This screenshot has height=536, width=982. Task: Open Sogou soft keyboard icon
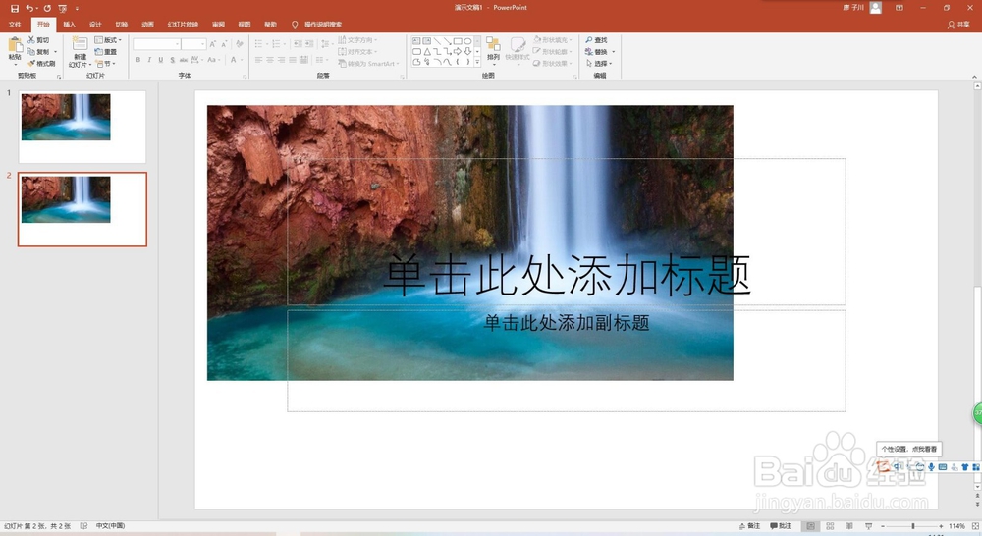(x=943, y=467)
